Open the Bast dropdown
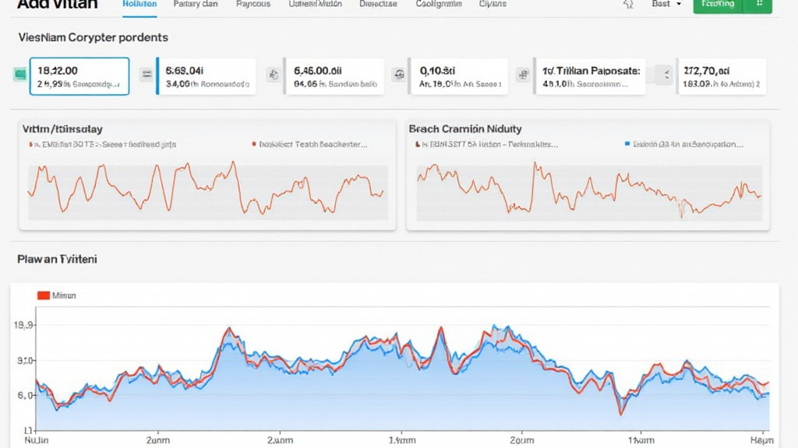 coord(666,5)
